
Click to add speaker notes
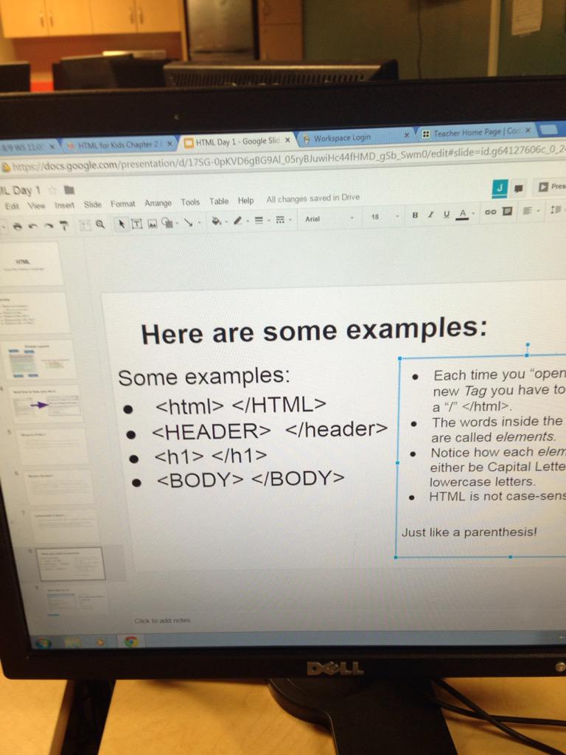[x=162, y=620]
